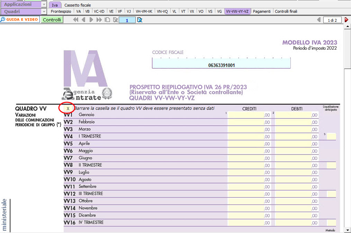
Task: Click the Applicazioni menu label
Action: click(x=18, y=4)
